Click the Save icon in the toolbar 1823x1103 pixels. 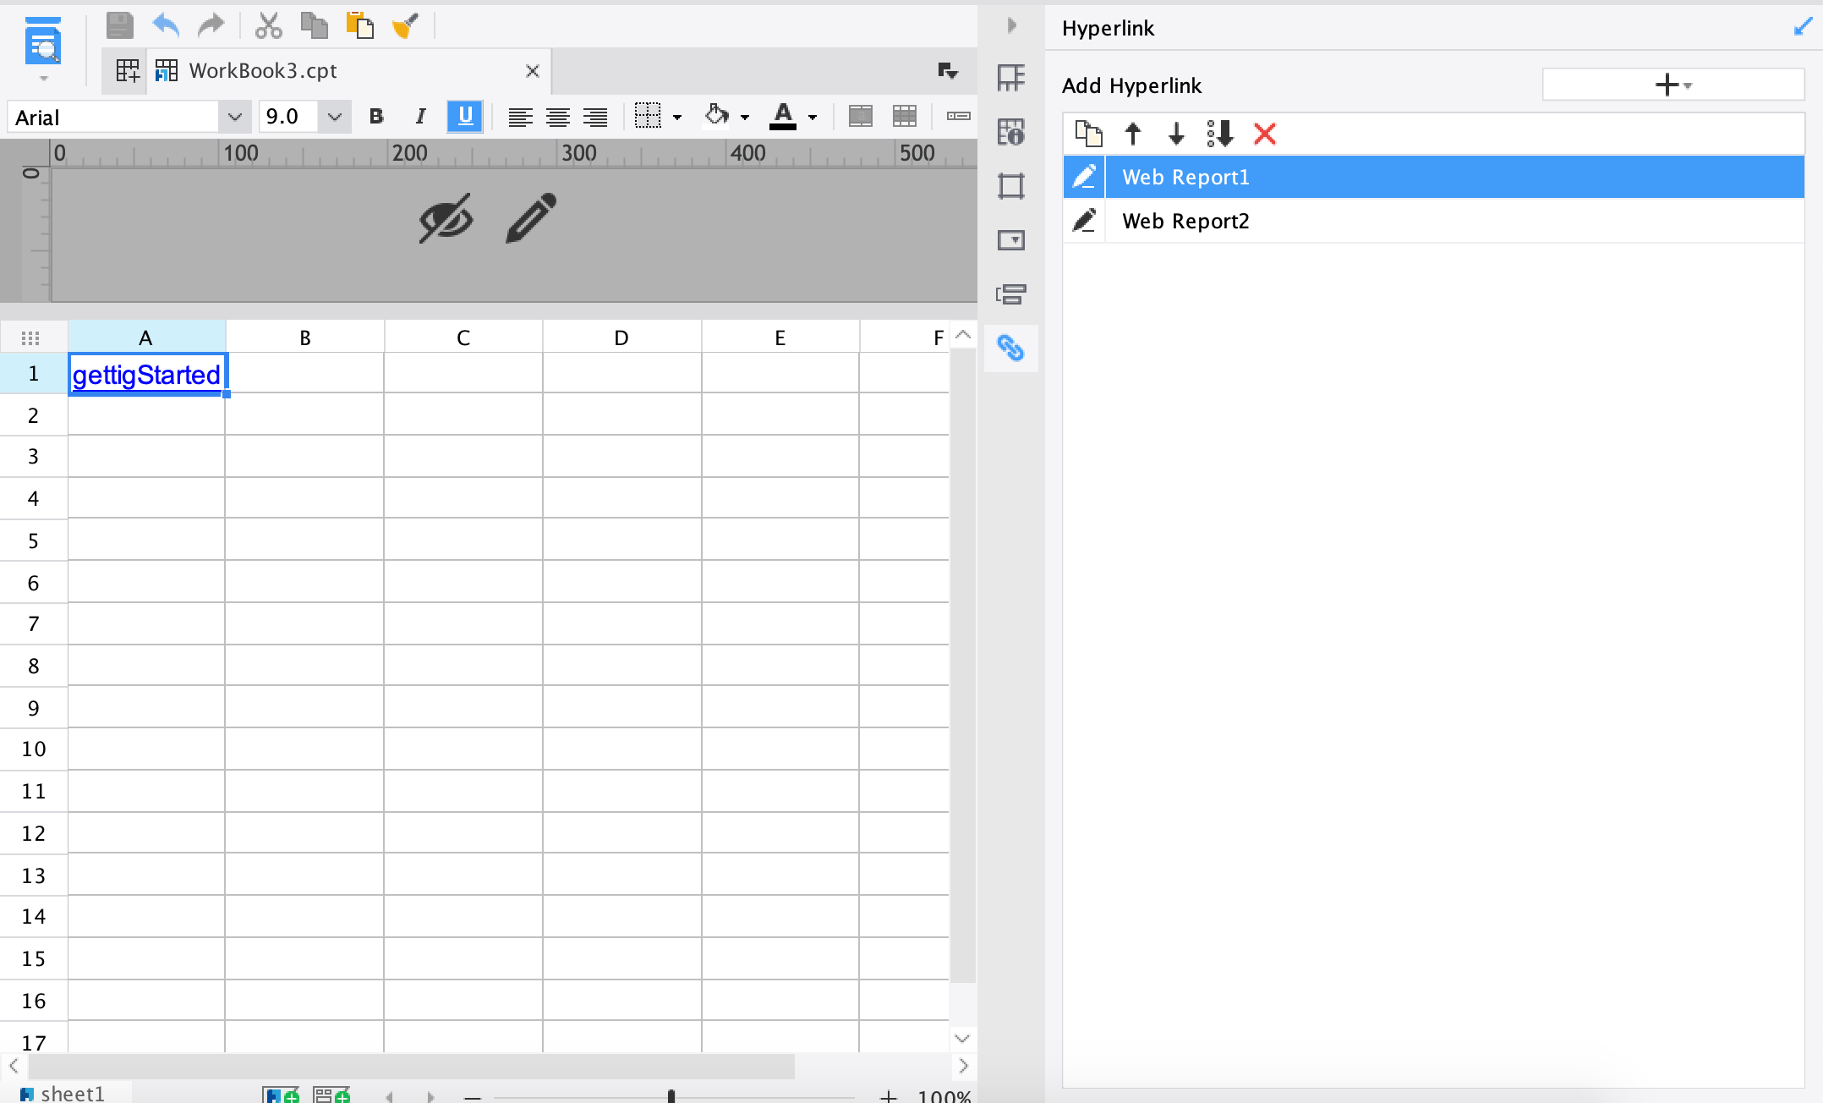point(119,26)
